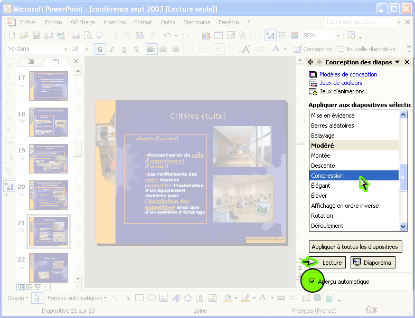Image resolution: width=415 pixels, height=318 pixels.
Task: Open the Jeux de couleurs link
Action: [341, 83]
